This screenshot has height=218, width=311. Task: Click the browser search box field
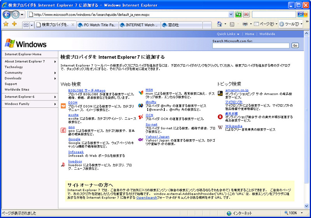pos(274,14)
